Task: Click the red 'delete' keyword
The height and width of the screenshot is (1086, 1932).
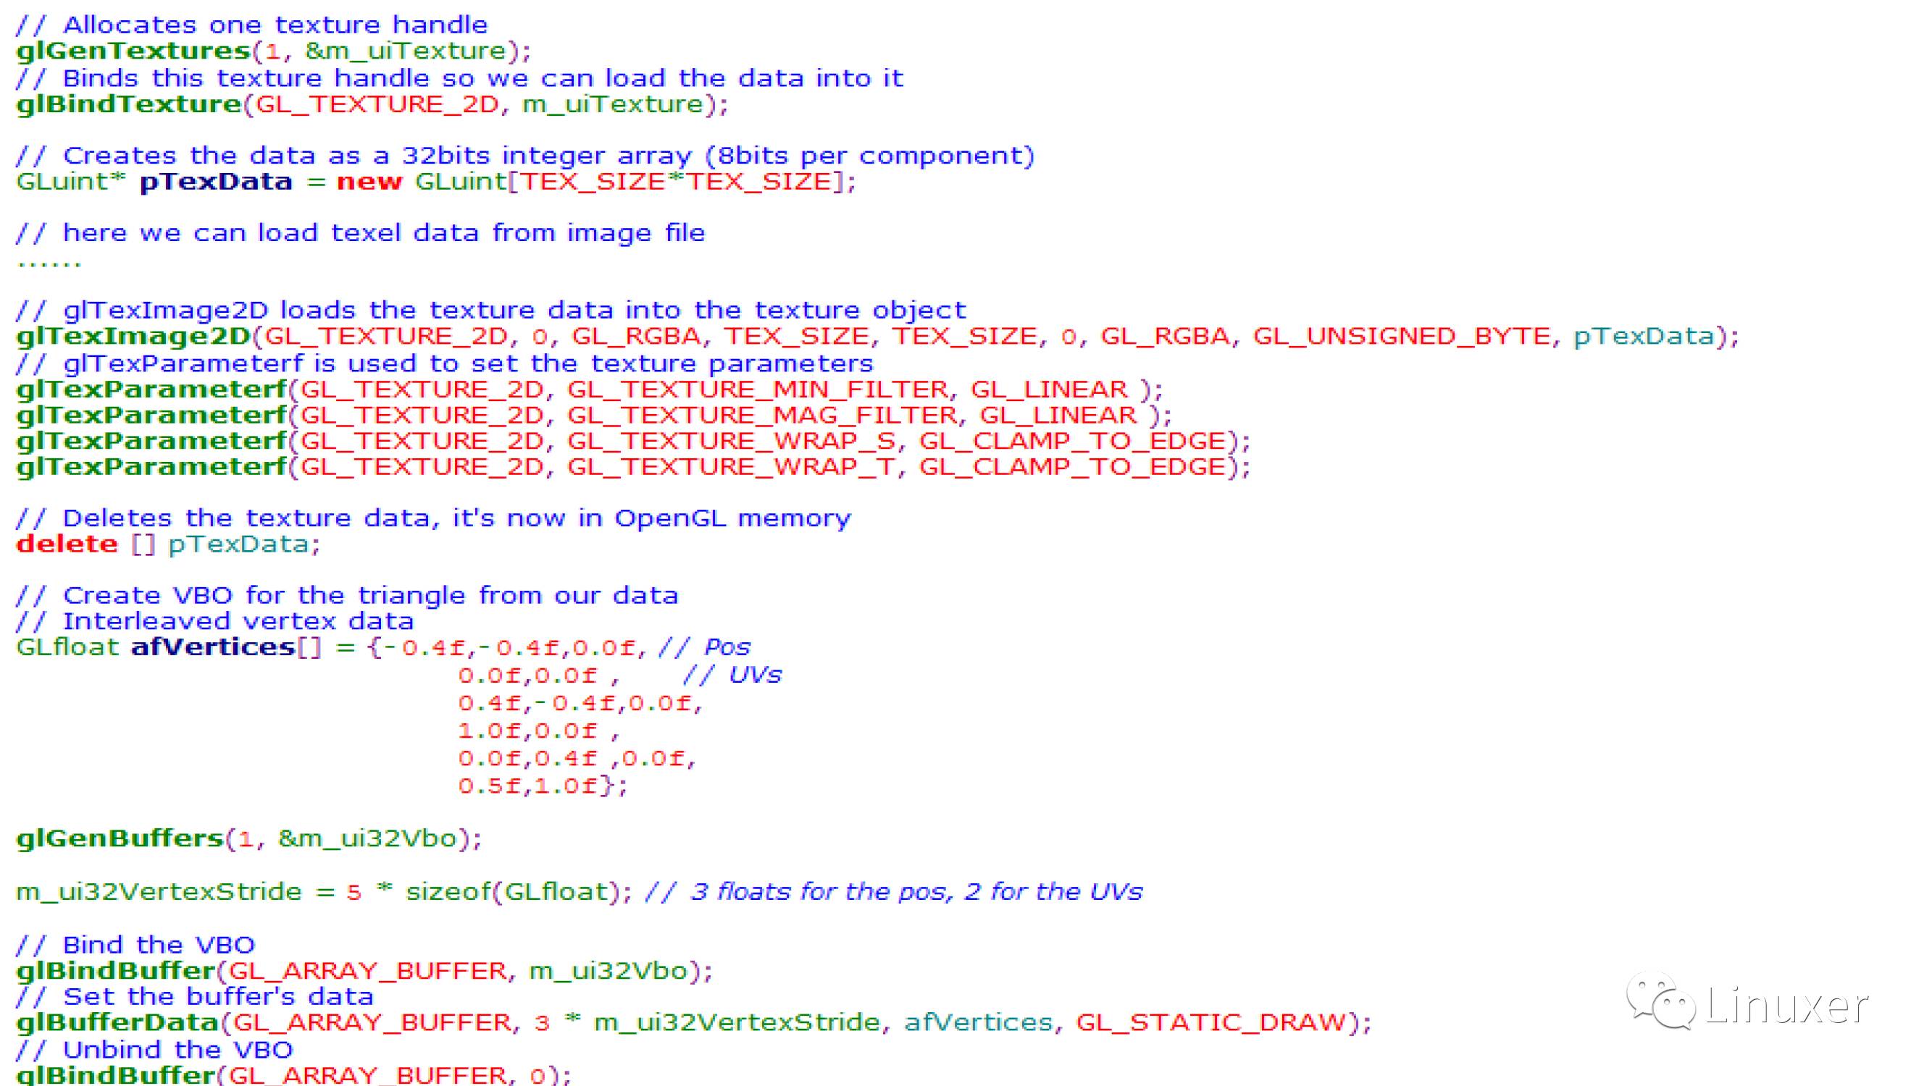Action: [67, 544]
